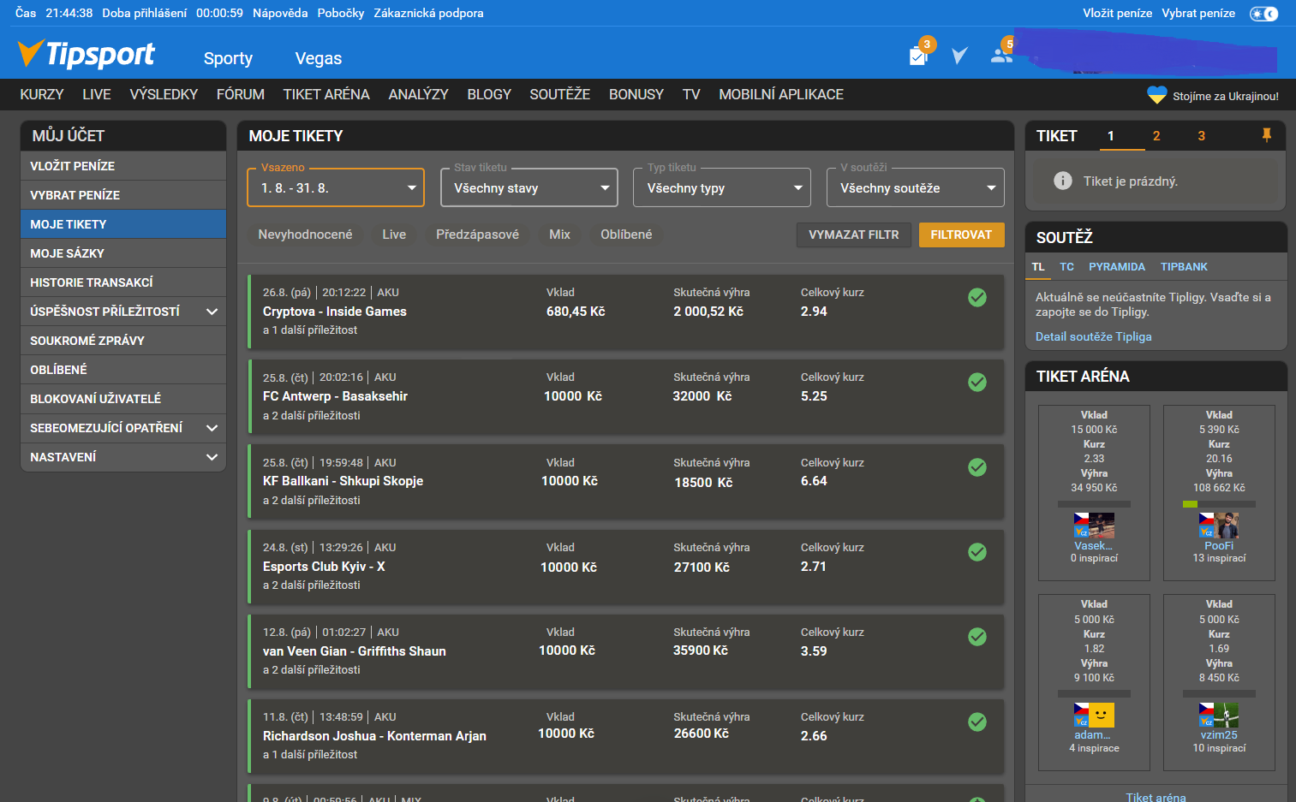Open the Typ tiketu dropdown
The height and width of the screenshot is (802, 1296).
[x=722, y=187]
